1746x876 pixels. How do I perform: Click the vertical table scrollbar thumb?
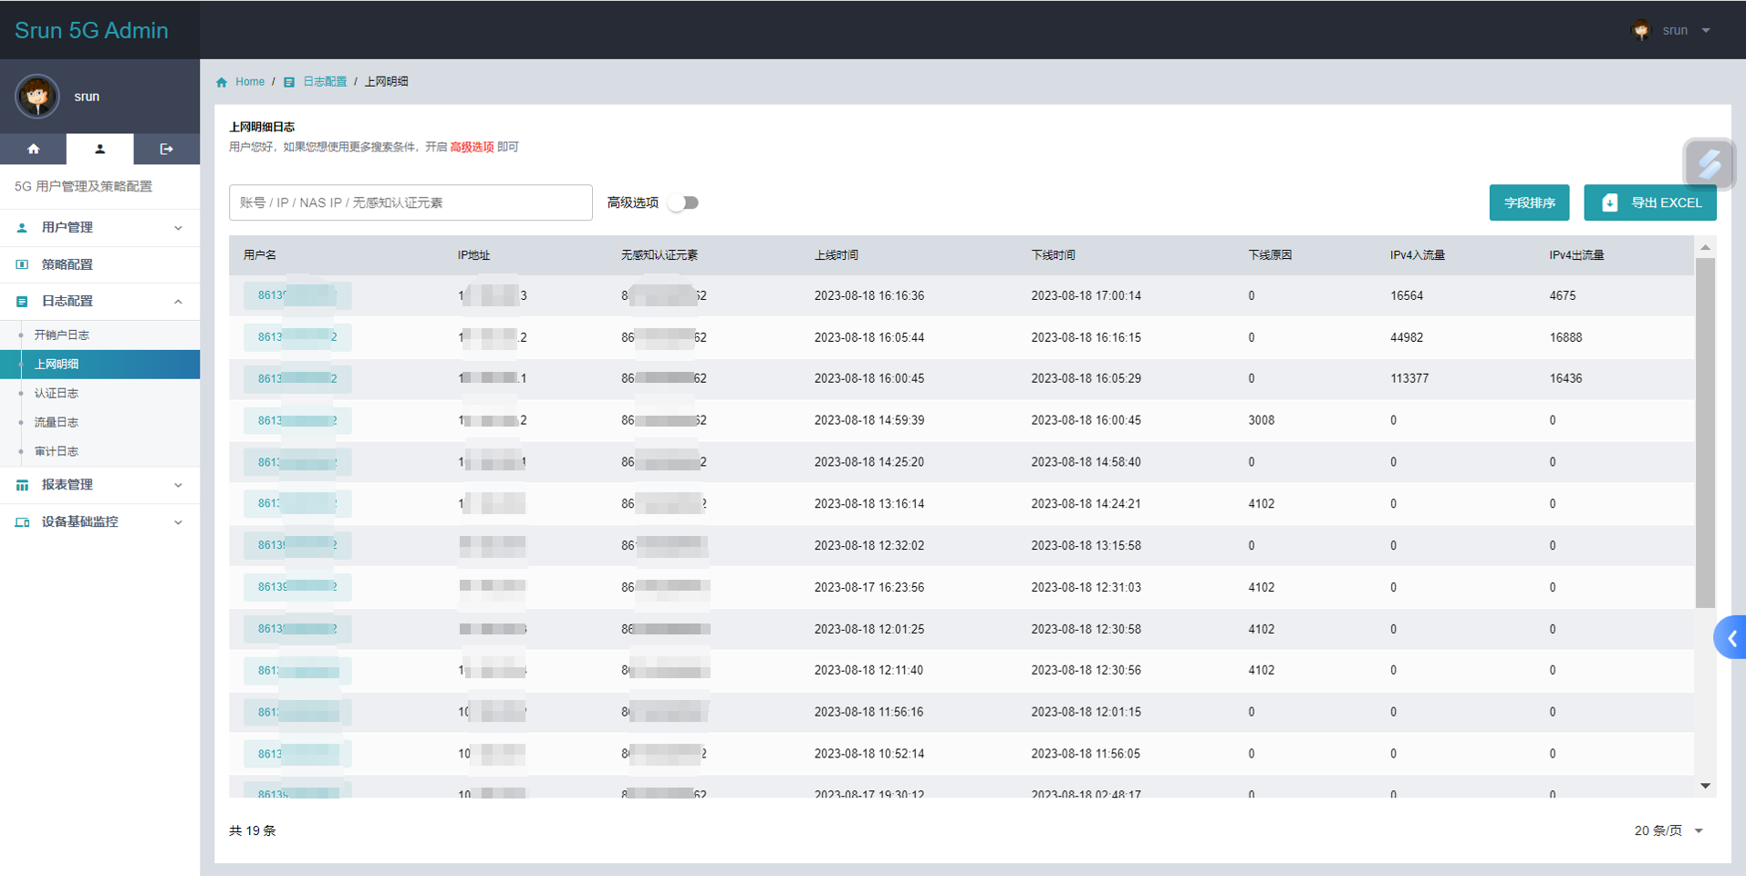pyautogui.click(x=1705, y=433)
